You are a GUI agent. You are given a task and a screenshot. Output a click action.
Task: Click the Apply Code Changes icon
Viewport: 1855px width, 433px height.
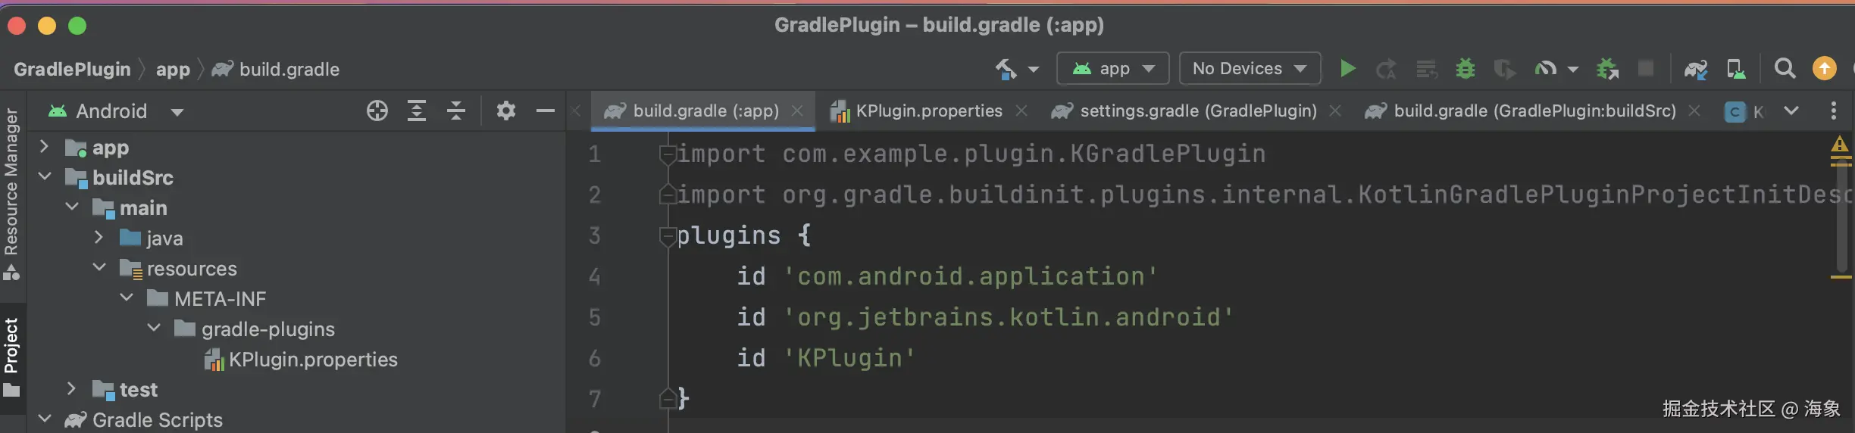pos(1426,69)
